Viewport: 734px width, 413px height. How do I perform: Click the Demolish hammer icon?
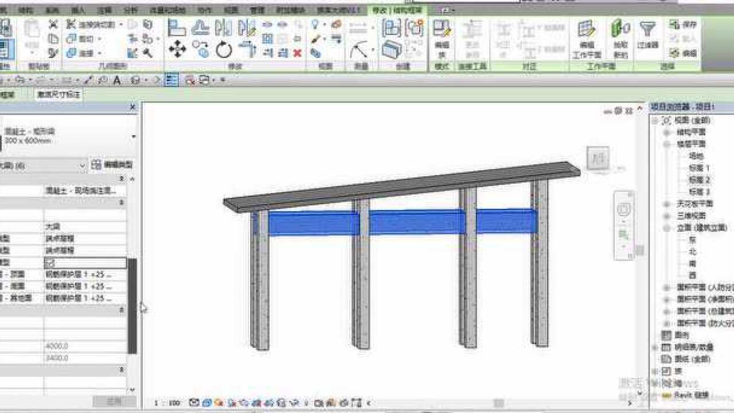(x=147, y=53)
